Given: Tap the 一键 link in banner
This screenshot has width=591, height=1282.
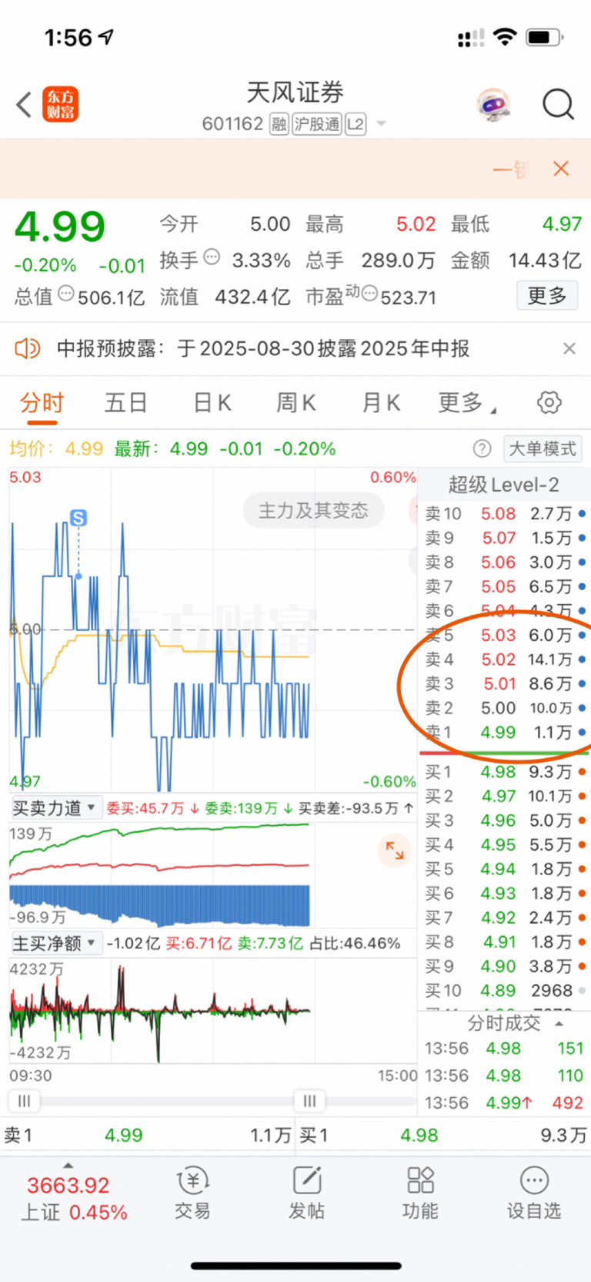Looking at the screenshot, I should point(512,169).
